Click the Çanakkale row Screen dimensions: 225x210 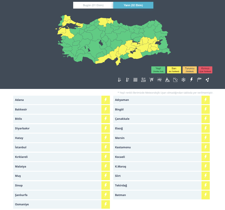coord(161,119)
